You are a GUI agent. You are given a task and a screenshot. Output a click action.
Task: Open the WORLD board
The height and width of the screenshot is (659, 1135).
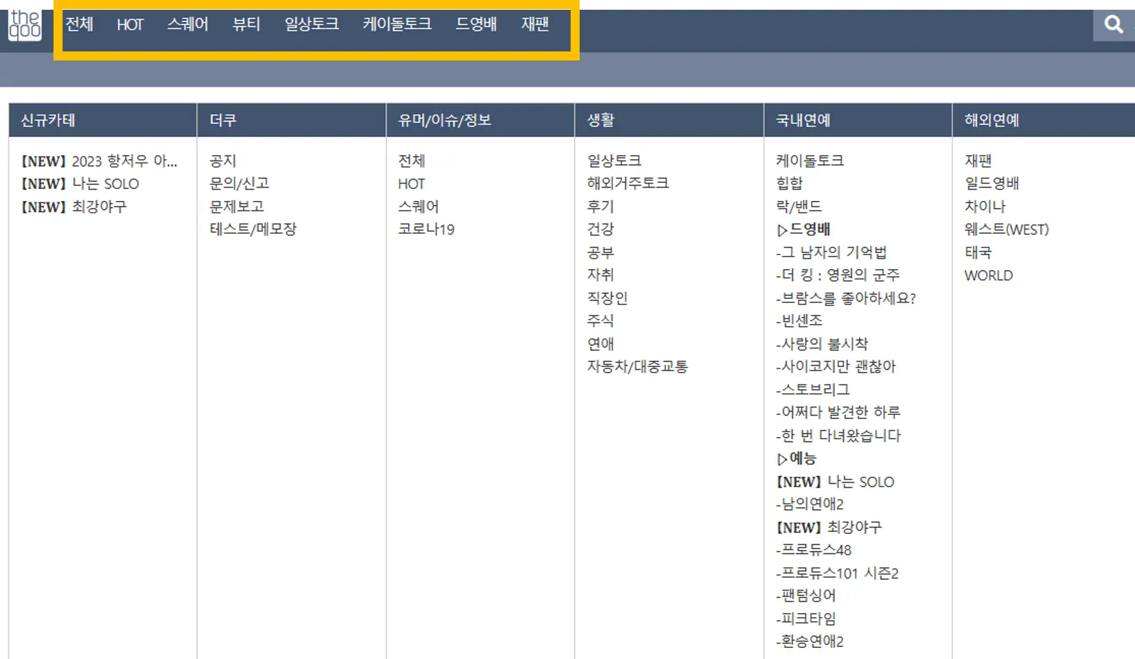988,275
